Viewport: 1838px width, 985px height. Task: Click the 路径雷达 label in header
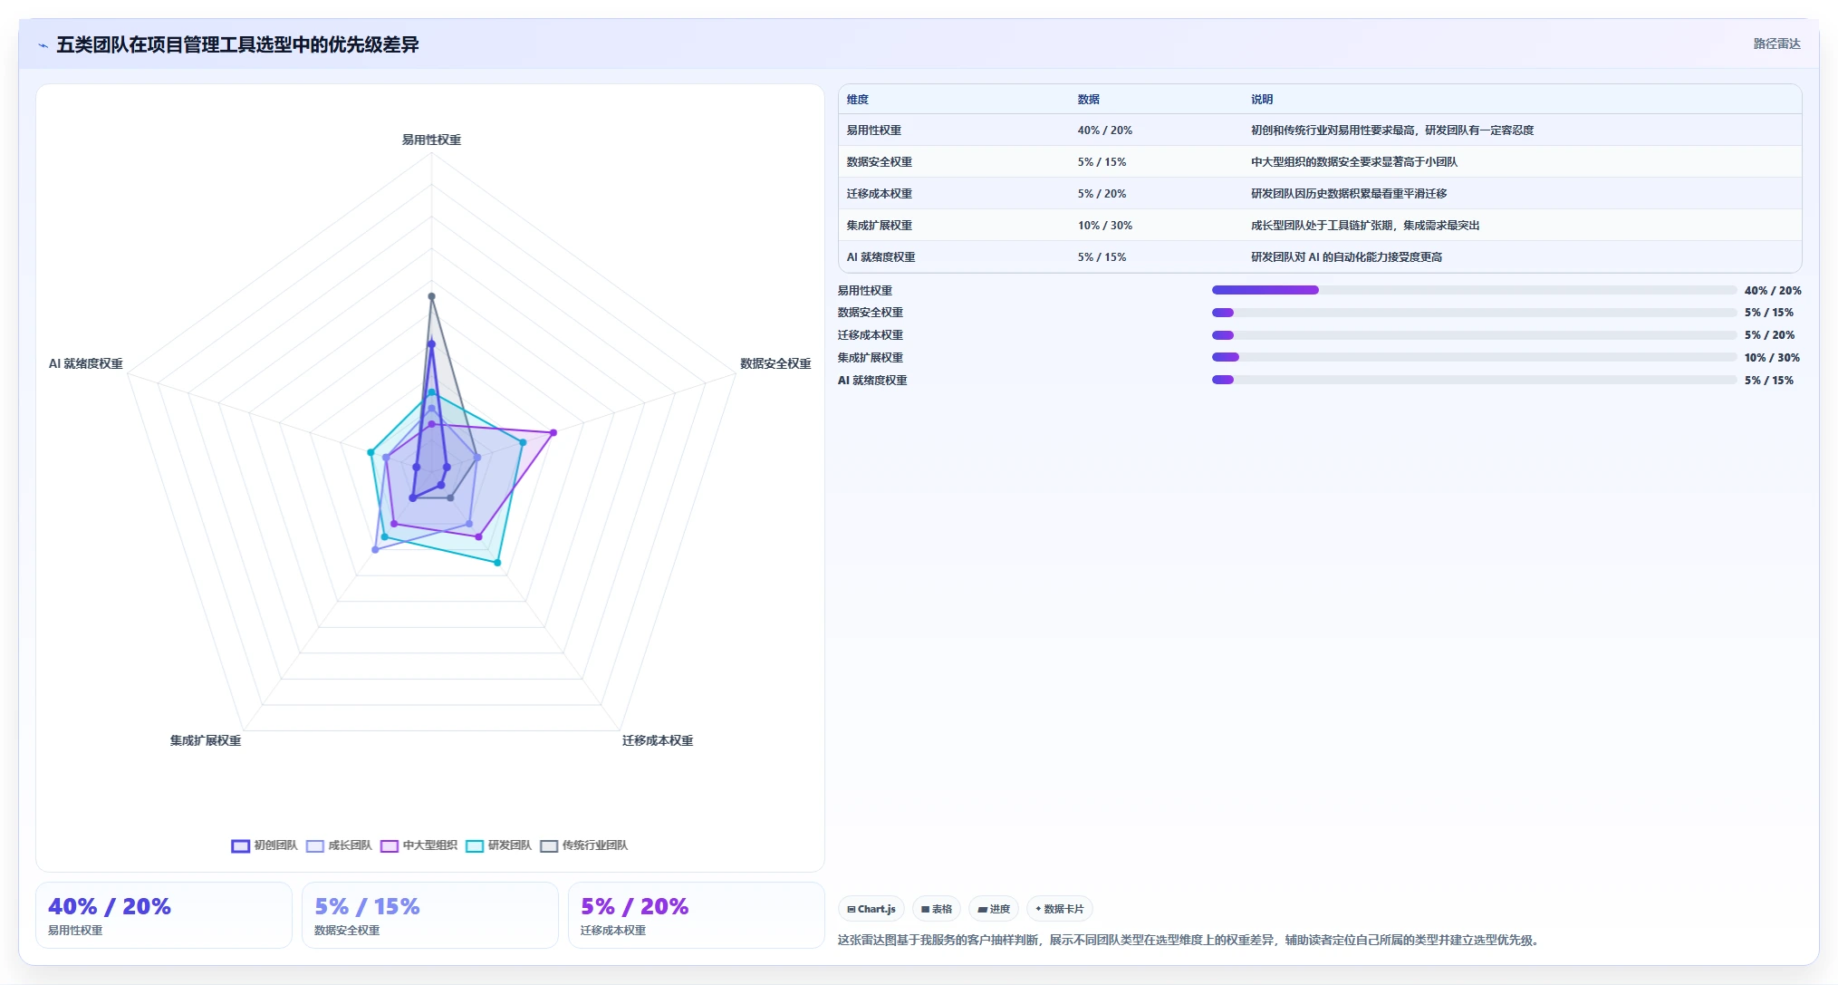pyautogui.click(x=1776, y=43)
